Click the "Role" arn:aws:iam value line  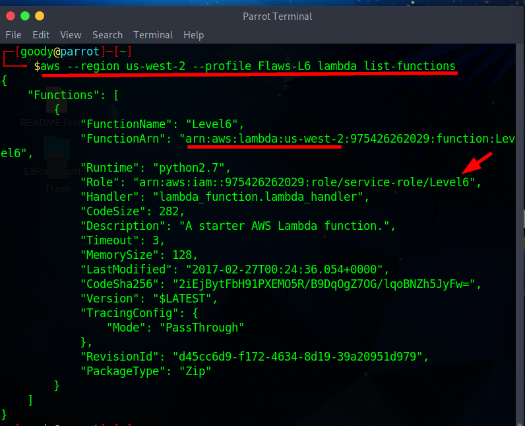point(281,182)
